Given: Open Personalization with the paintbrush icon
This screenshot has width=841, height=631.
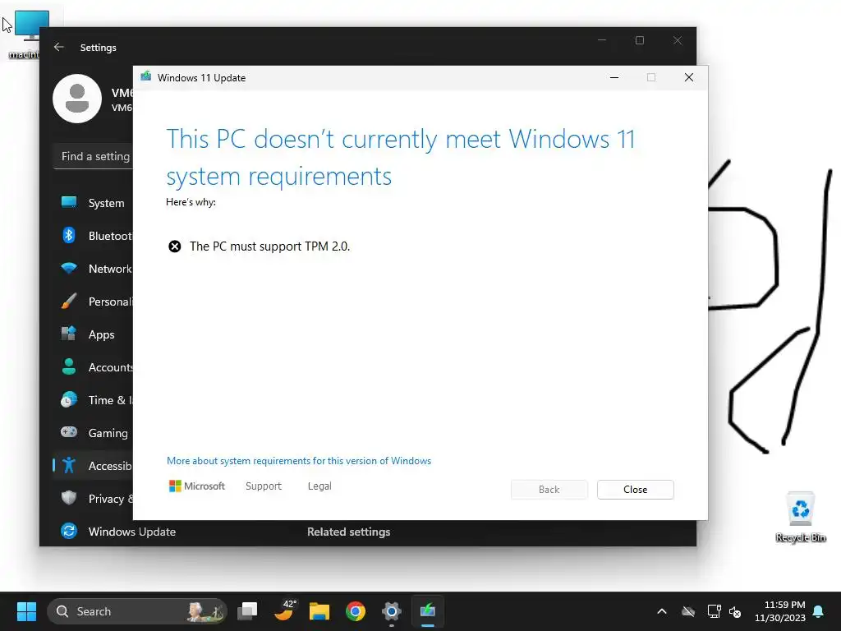Looking at the screenshot, I should [x=94, y=302].
